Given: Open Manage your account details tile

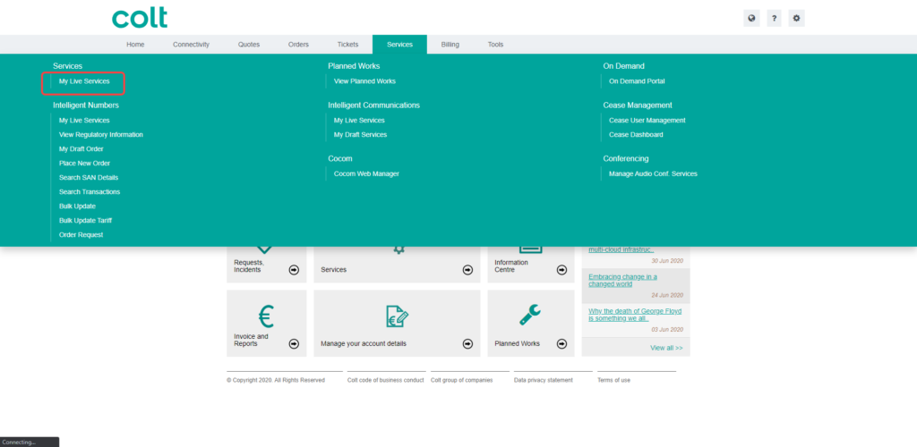Looking at the screenshot, I should point(397,324).
